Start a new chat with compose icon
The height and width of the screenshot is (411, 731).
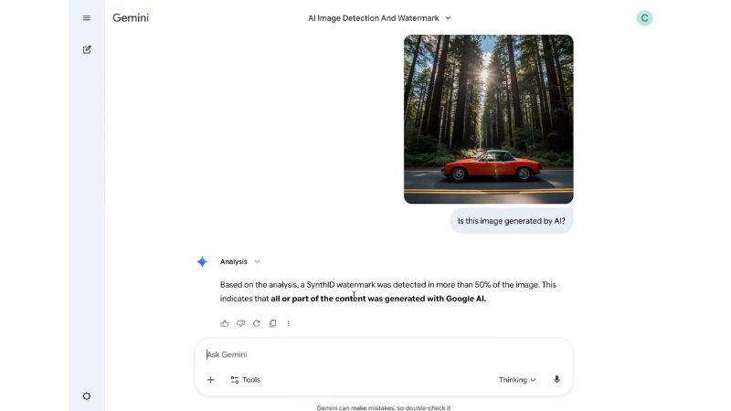click(87, 49)
